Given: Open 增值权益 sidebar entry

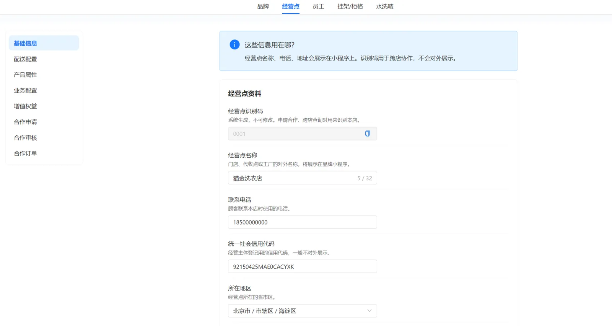Looking at the screenshot, I should tap(44, 106).
